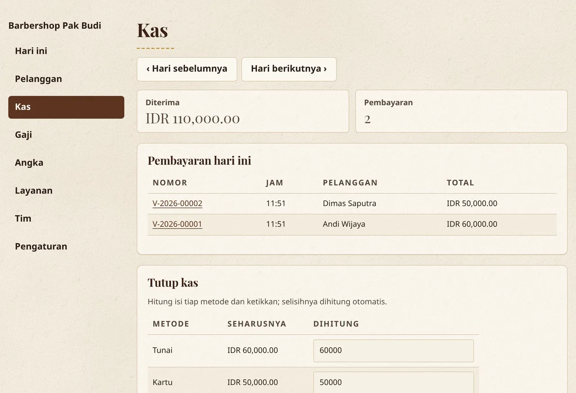This screenshot has width=576, height=393.
Task: Go to Pelanggan in sidebar
Action: [66, 79]
